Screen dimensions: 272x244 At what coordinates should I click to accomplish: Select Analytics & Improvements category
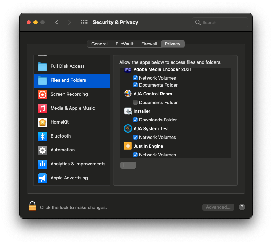pos(72,164)
